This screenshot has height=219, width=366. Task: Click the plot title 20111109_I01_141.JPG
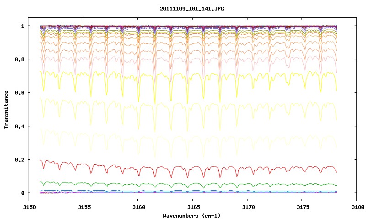[x=192, y=9]
